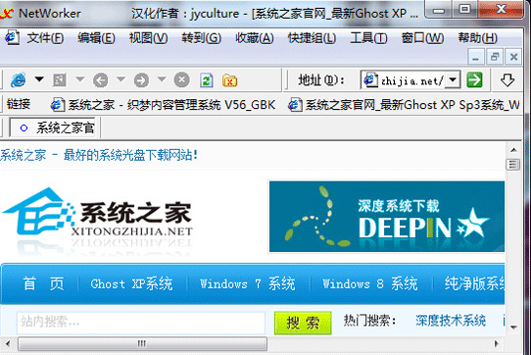Click the vertical scrollbar thumb
This screenshot has height=355, width=531.
point(513,165)
